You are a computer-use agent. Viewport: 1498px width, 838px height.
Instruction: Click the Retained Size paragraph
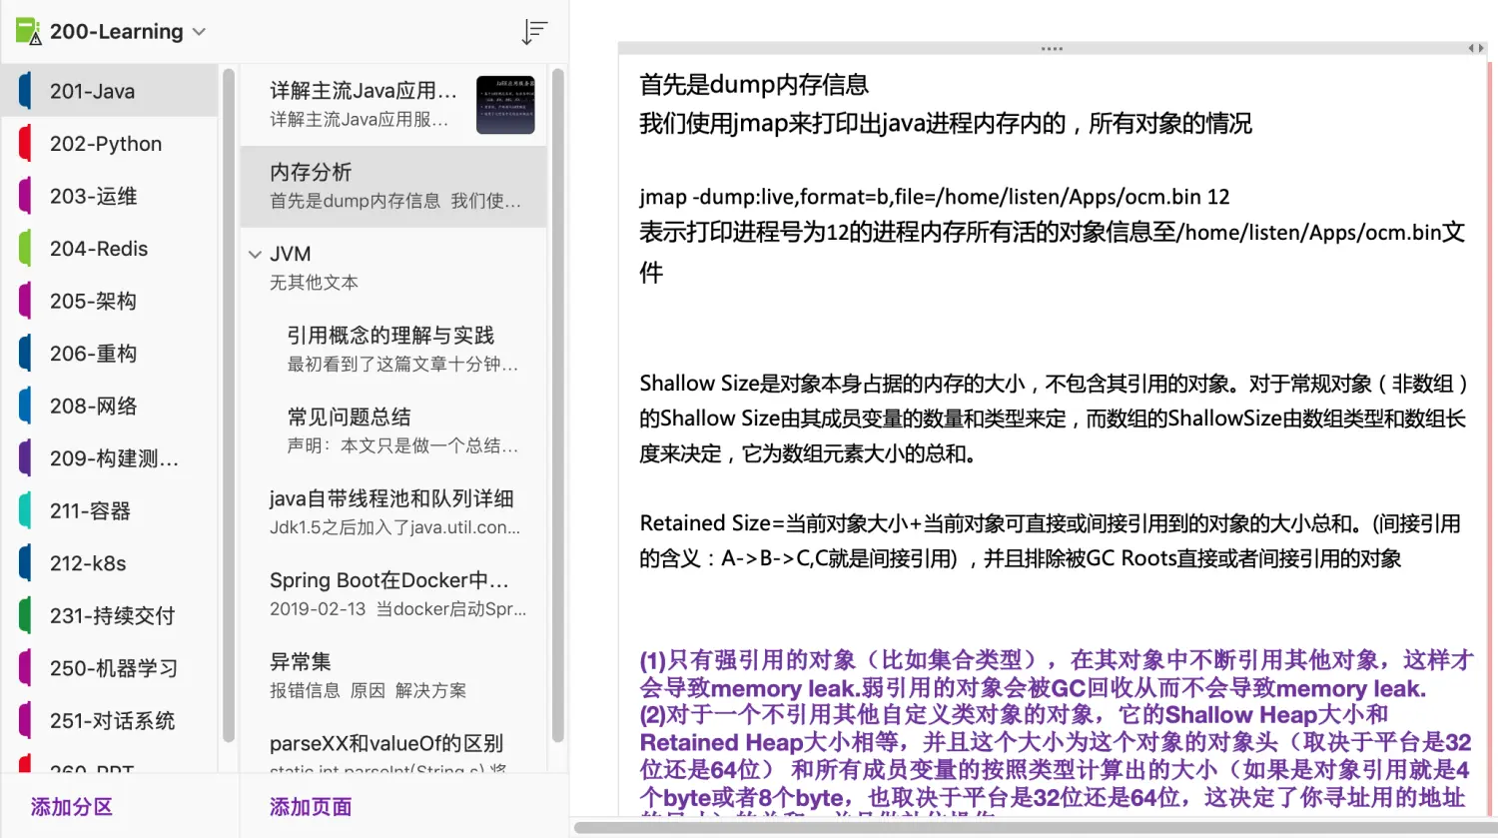[1050, 540]
